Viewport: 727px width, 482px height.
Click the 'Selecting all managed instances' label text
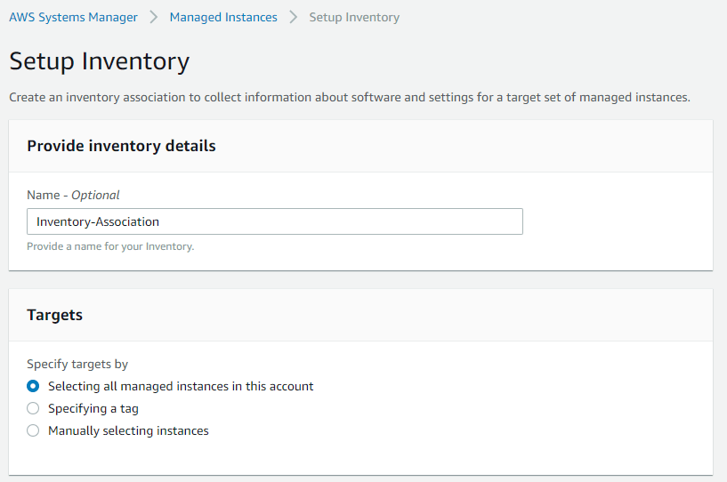point(181,386)
